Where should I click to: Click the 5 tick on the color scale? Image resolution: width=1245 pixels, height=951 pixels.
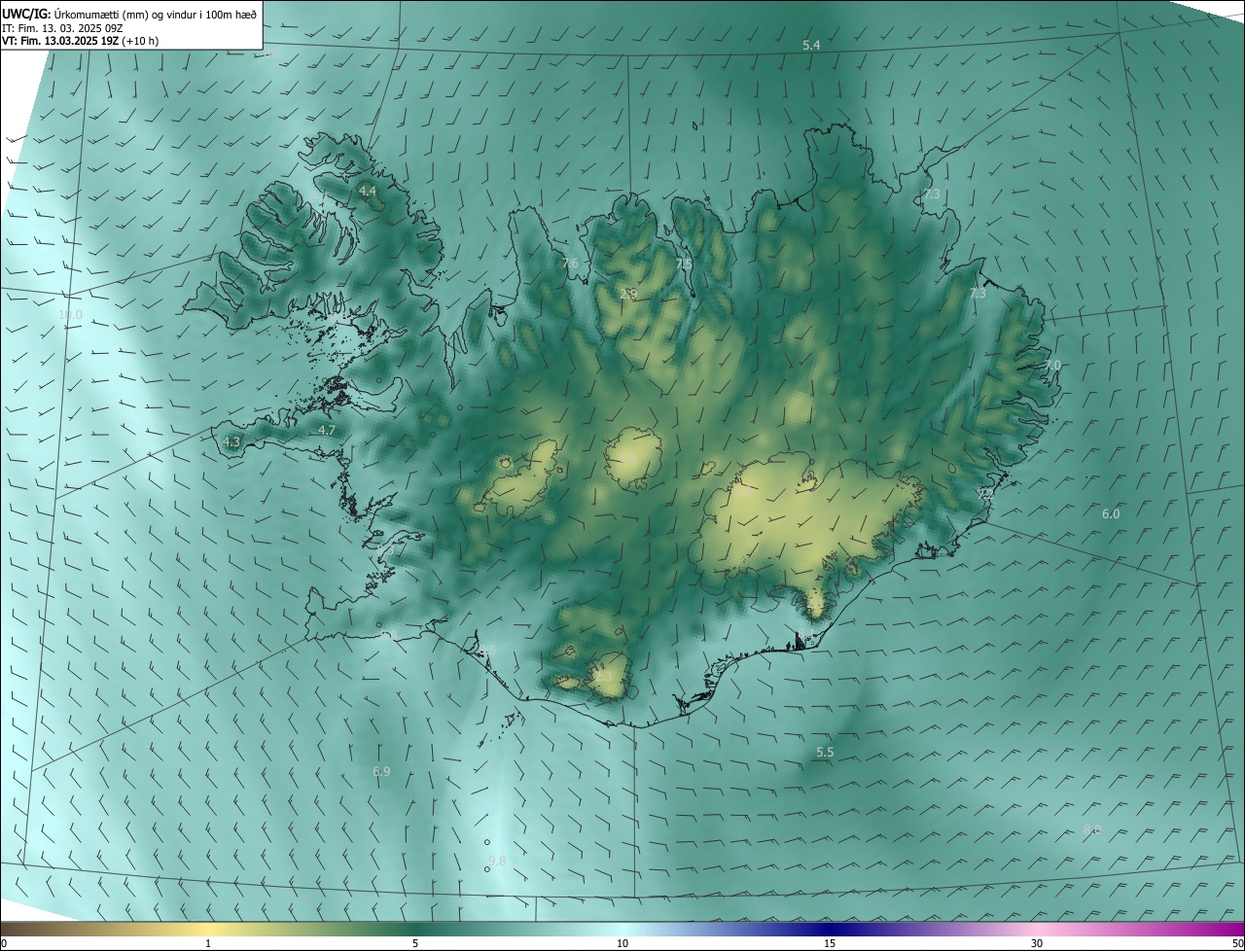[415, 943]
